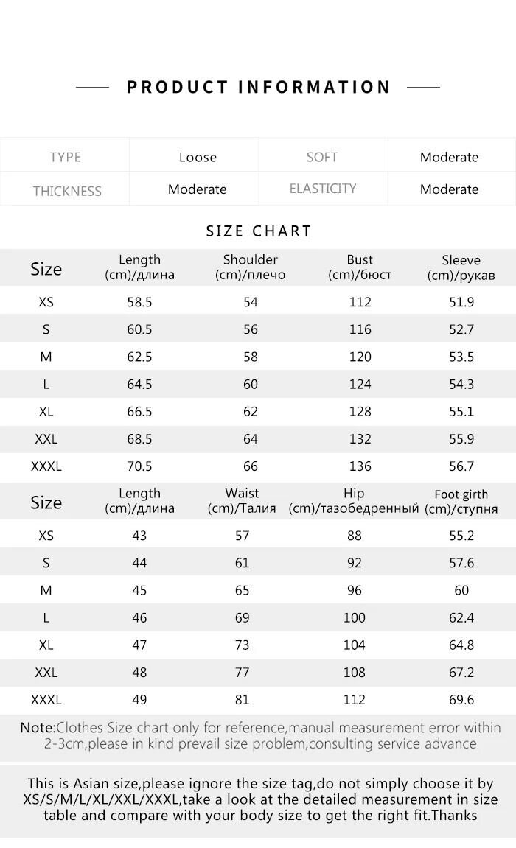Select the ELASTICITY label cell

tap(322, 189)
